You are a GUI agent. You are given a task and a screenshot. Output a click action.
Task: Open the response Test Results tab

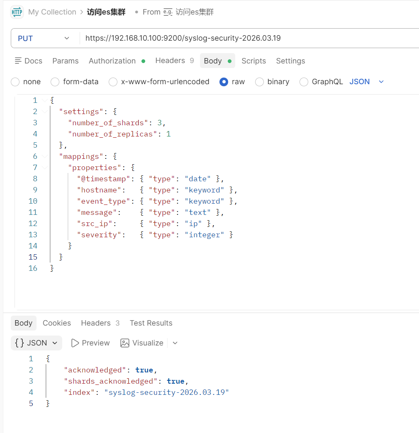[151, 323]
